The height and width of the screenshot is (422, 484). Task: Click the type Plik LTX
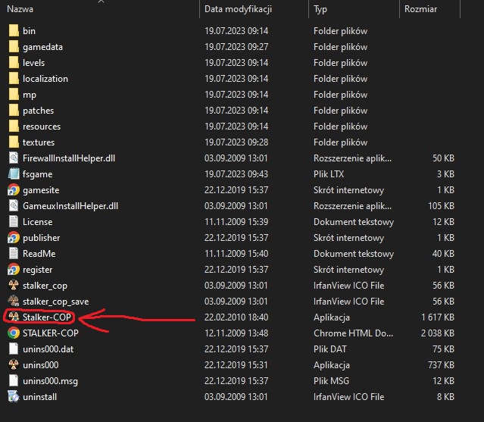pos(329,174)
